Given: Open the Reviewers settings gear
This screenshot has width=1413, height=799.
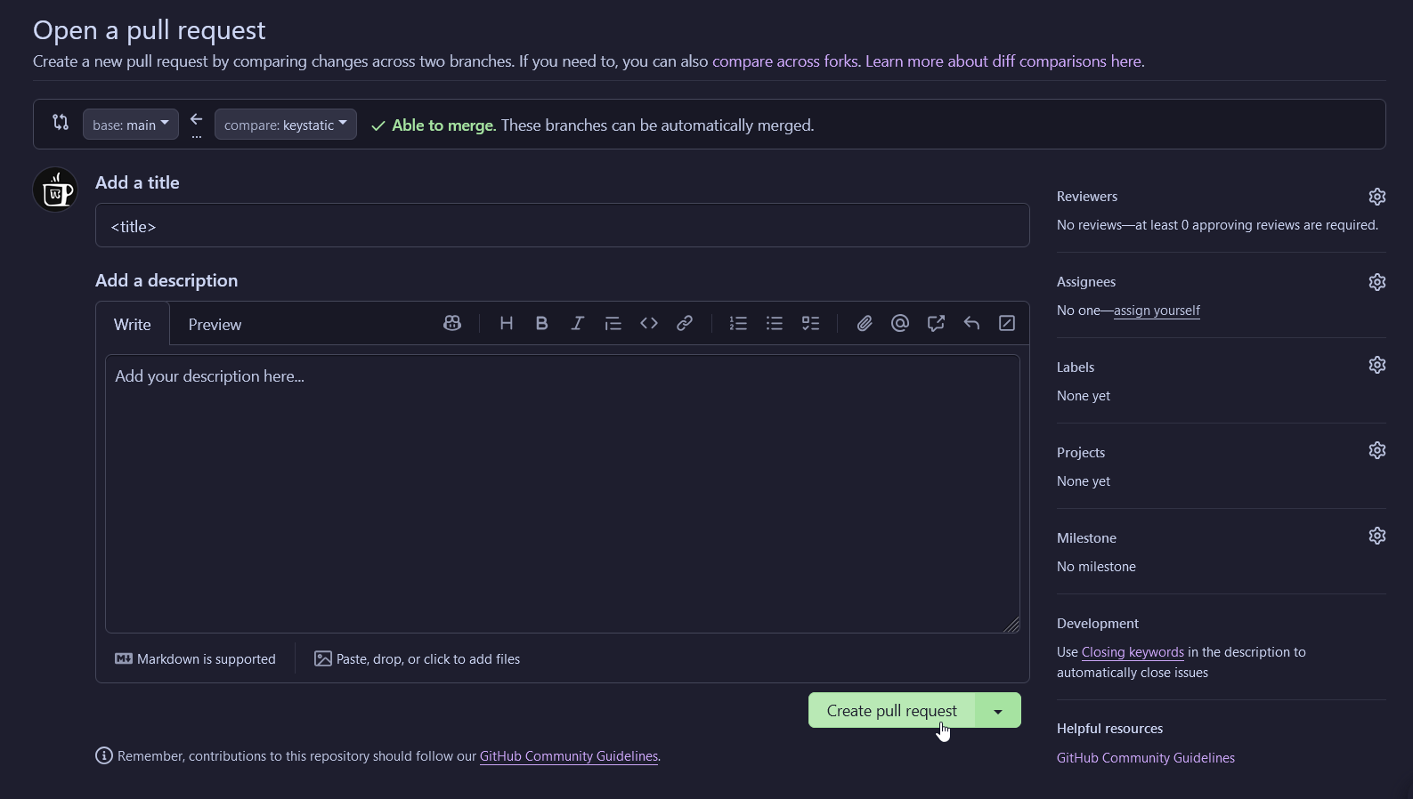Looking at the screenshot, I should (1376, 197).
